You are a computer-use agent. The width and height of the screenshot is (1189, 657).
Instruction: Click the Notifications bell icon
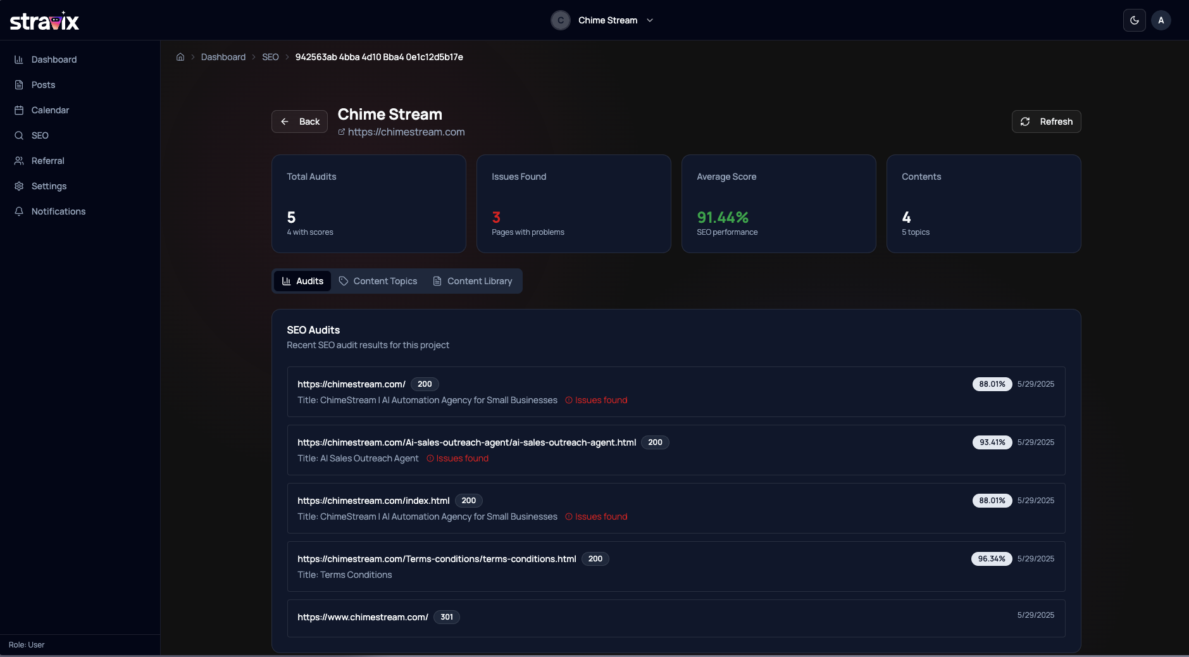[19, 211]
